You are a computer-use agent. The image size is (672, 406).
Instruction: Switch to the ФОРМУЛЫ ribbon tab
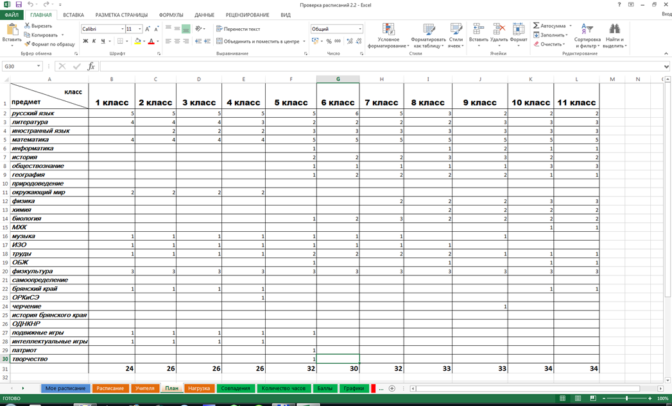[171, 15]
